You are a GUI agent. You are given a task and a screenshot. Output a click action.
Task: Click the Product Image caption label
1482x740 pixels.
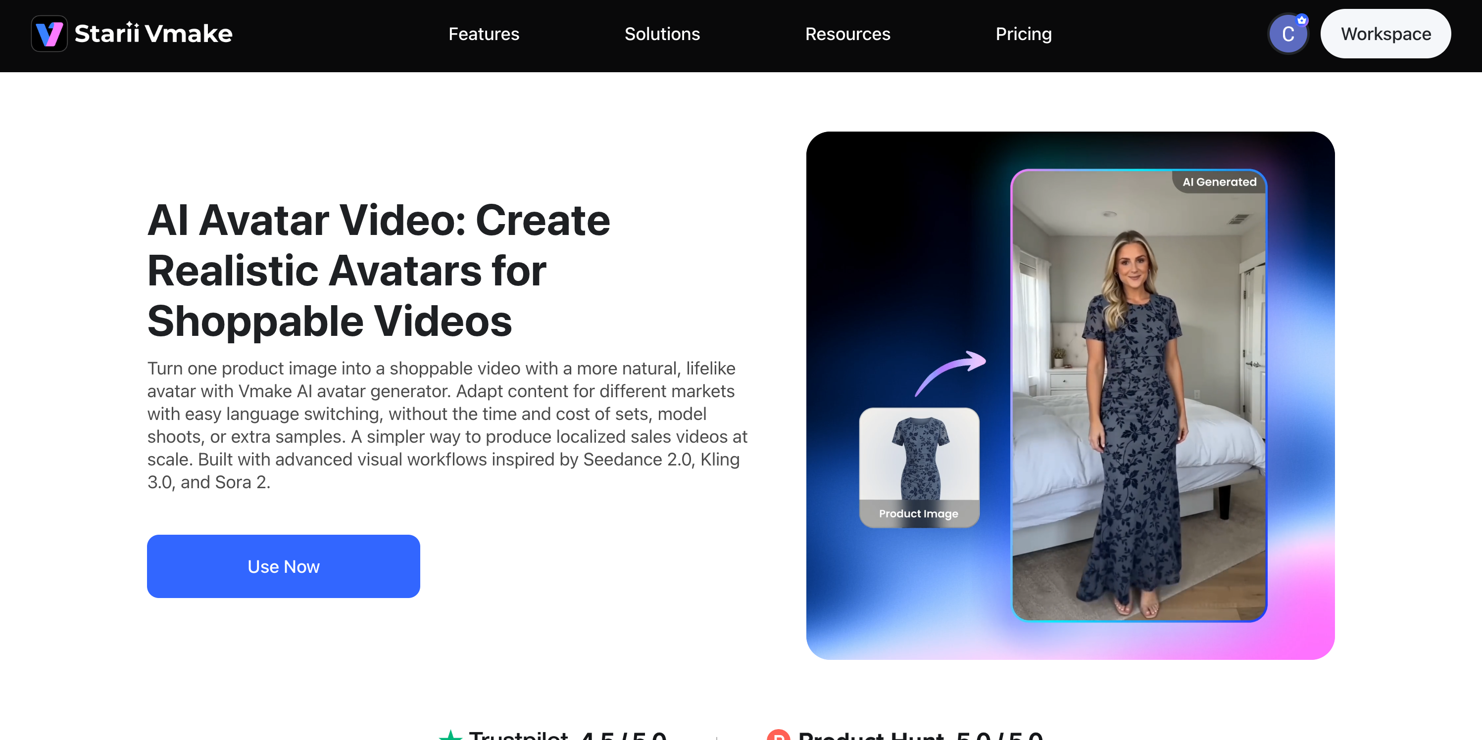(919, 513)
